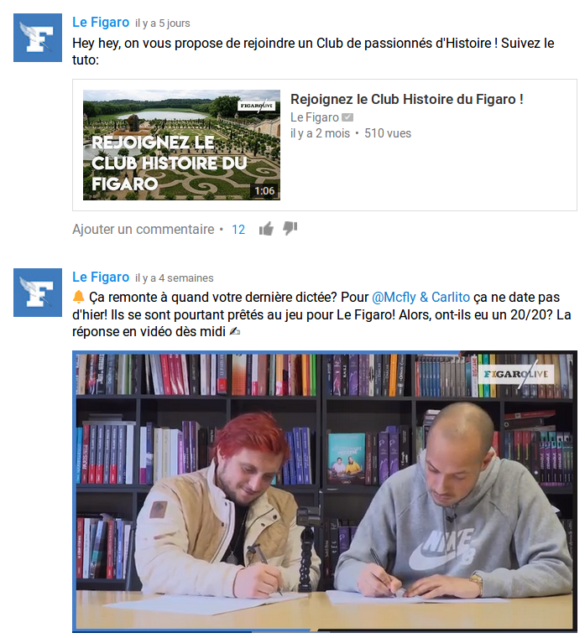The height and width of the screenshot is (638, 585).
Task: Open the Club Histoire video thumbnail
Action: 181,145
